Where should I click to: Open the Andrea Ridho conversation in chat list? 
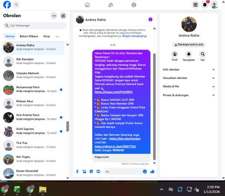tap(33, 47)
